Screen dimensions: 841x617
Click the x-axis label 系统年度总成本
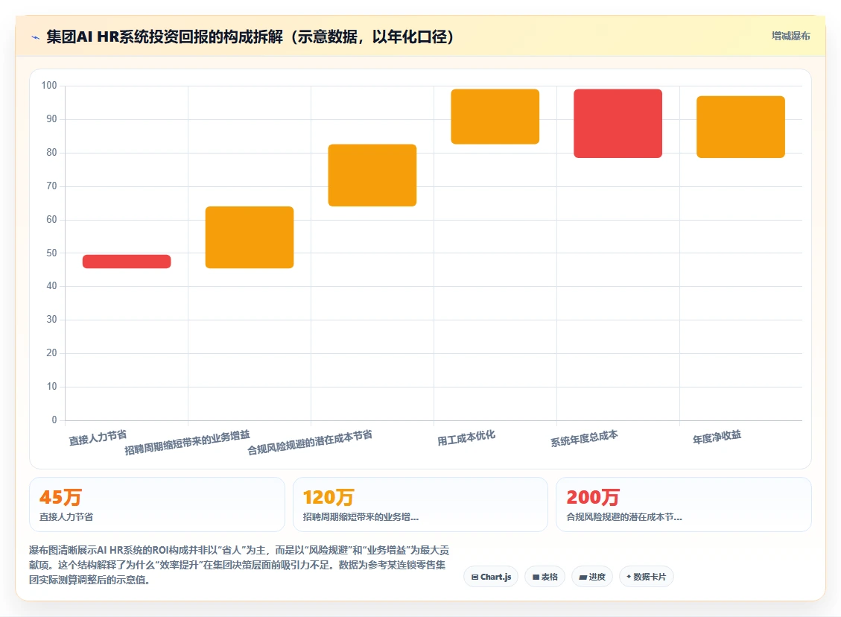584,438
